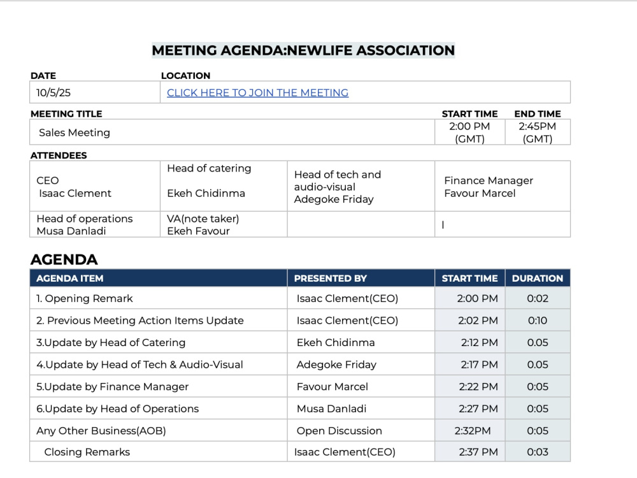Click the 0:03 duration cell
The width and height of the screenshot is (637, 478).
538,452
